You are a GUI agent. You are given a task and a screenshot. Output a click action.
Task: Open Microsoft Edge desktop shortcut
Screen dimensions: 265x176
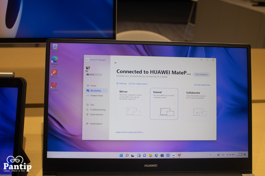pos(54,62)
